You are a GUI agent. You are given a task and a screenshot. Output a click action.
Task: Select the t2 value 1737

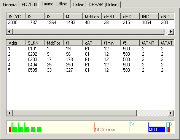[x=32, y=23]
